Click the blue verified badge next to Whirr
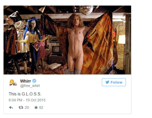Image resolution: width=152 pixels, height=118 pixels. (x=34, y=81)
